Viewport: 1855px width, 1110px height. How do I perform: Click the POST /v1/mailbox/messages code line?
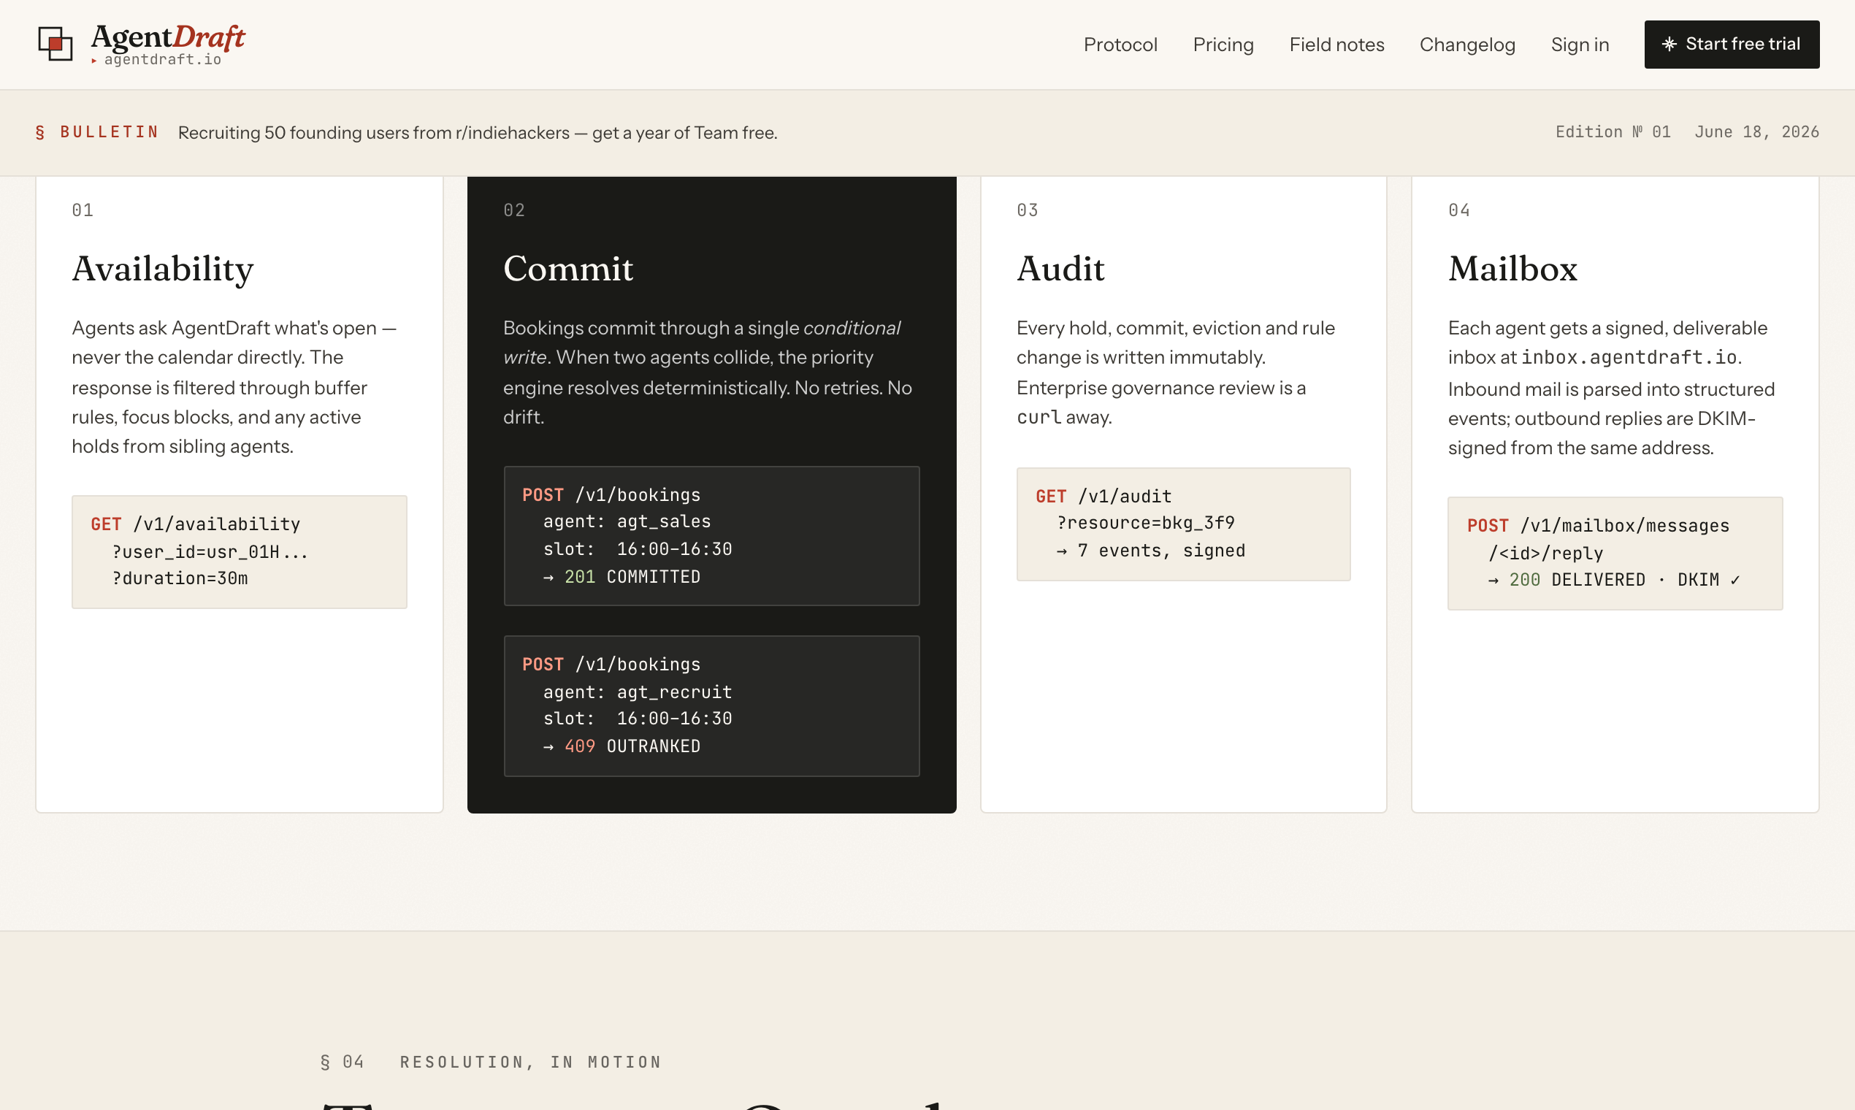pos(1598,526)
